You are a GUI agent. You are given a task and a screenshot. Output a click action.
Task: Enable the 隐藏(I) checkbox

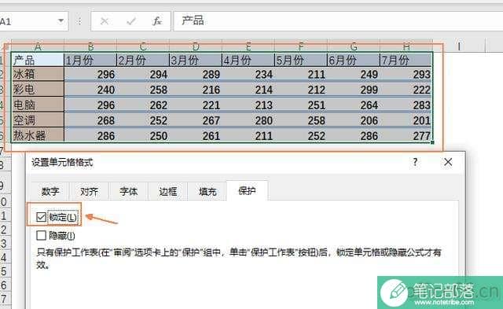click(41, 236)
